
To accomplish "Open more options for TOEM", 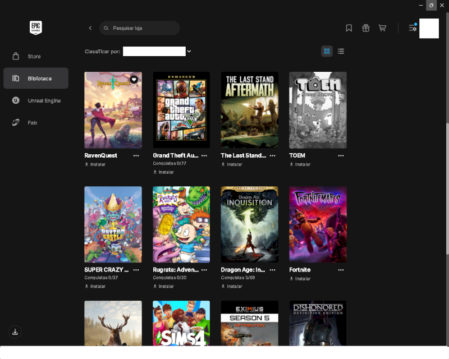I will (341, 156).
